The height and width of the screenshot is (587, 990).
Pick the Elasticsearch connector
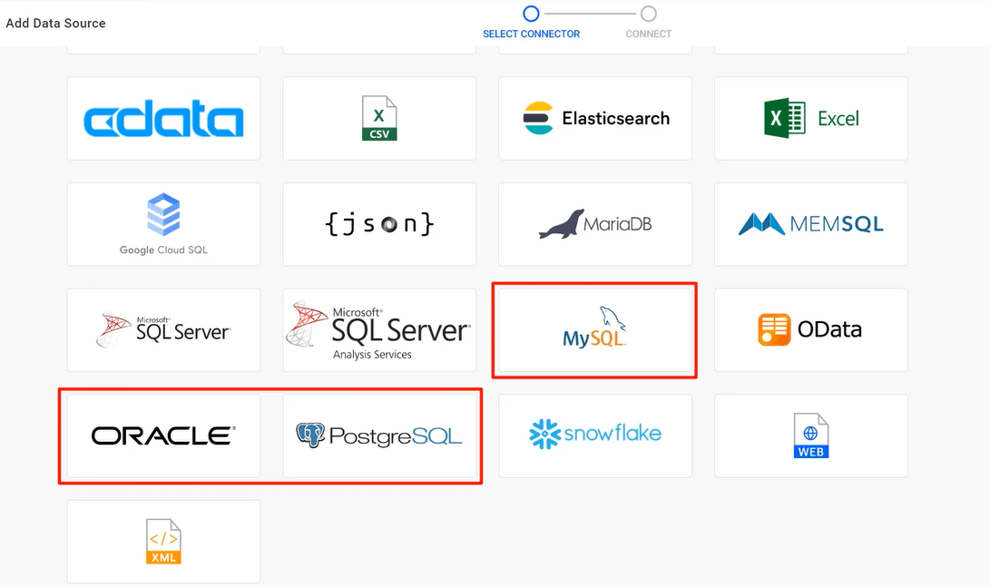click(x=595, y=119)
